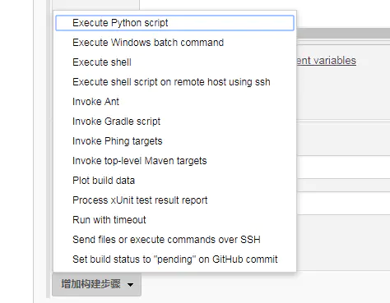Add Invoke top-level Maven targets step
Screen dimensions: 390x303
click(174, 161)
